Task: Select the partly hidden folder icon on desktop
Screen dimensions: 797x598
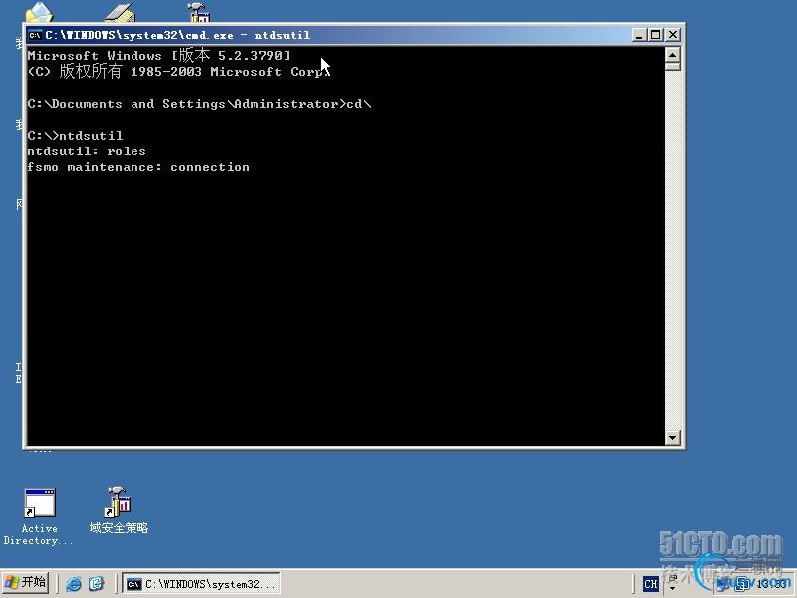Action: click(39, 12)
